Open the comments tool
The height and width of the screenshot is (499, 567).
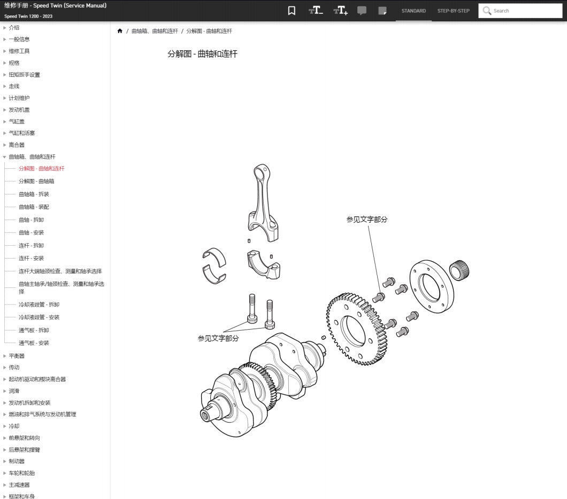362,10
